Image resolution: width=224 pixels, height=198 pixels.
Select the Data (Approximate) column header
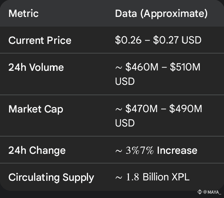161,14
